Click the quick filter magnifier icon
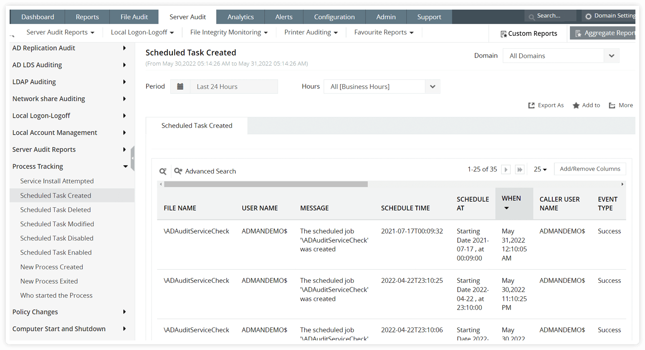Screen dimensions: 645x350 point(162,171)
